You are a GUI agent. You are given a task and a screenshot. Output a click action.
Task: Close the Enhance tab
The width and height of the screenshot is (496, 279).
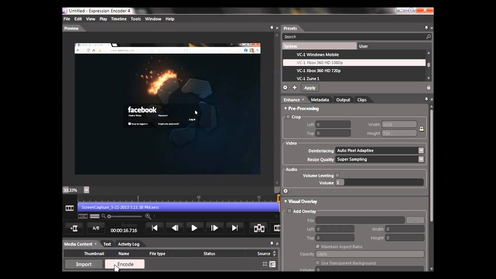(303, 100)
